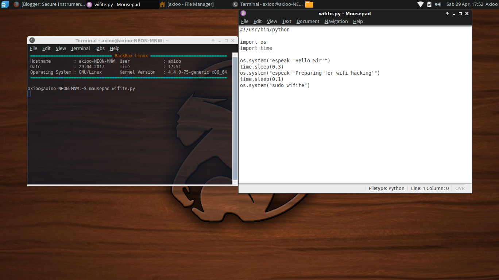Select the Terminal icon in the taskbar

(x=235, y=4)
